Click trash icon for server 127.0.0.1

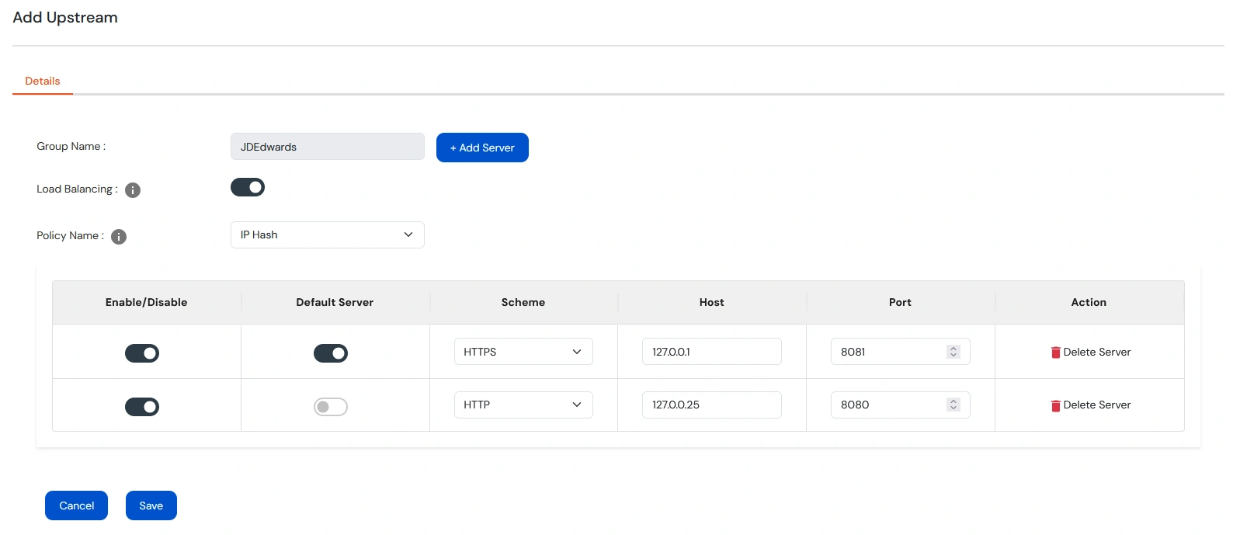pyautogui.click(x=1055, y=353)
